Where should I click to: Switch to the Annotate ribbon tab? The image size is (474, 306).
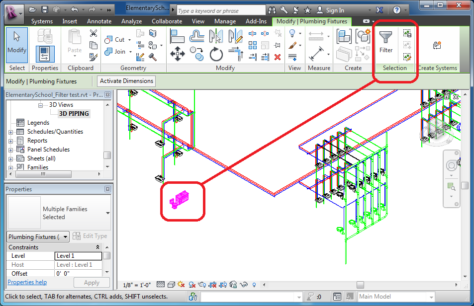(x=98, y=21)
